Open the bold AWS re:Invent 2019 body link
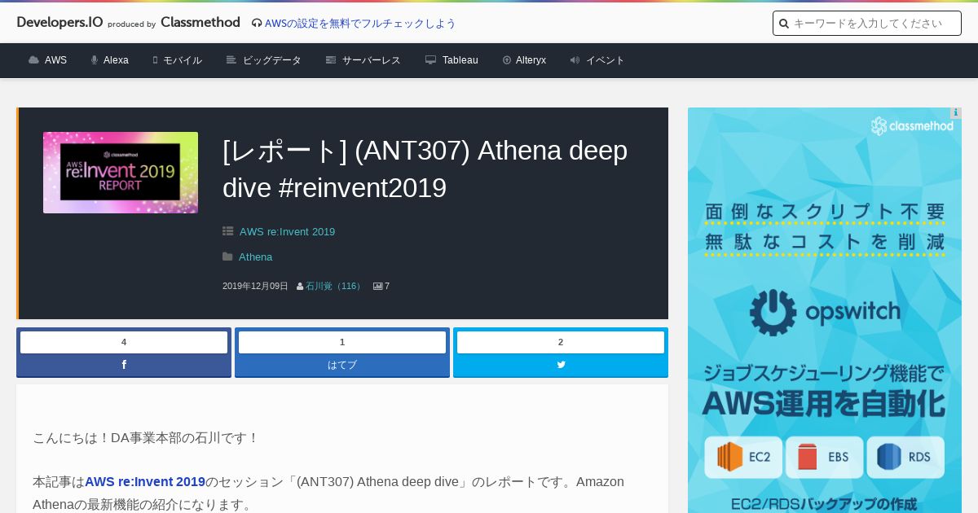The width and height of the screenshot is (978, 513). tap(145, 482)
